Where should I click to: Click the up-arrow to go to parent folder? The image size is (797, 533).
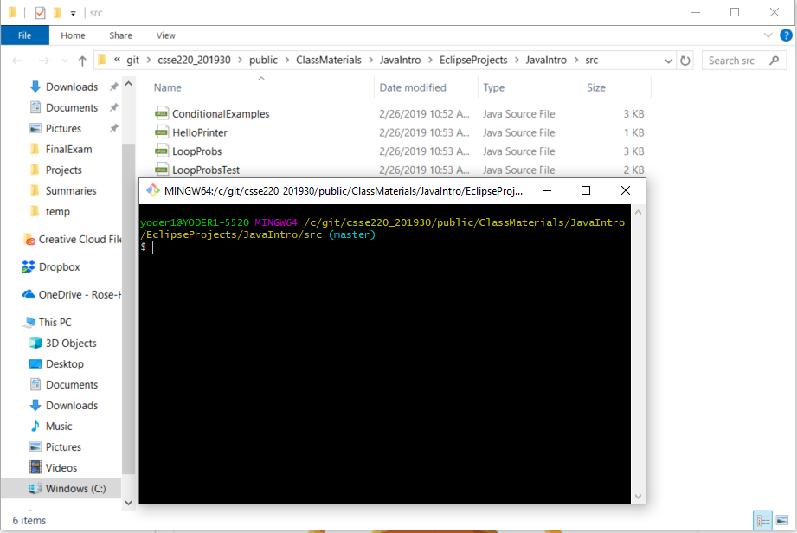(x=82, y=60)
